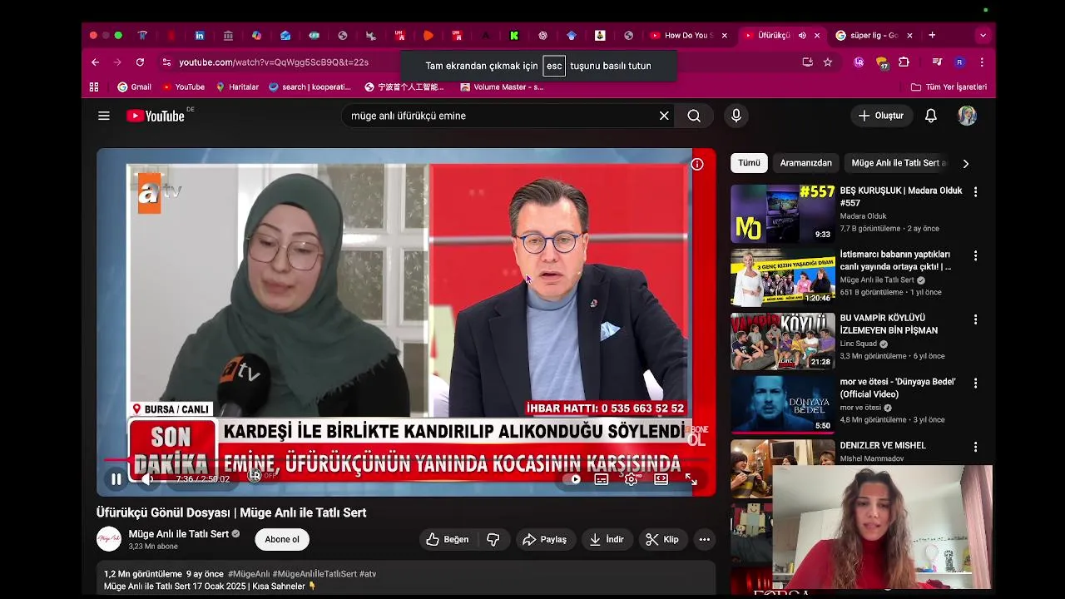Click the search magnifier button
Image resolution: width=1065 pixels, height=599 pixels.
tap(694, 116)
